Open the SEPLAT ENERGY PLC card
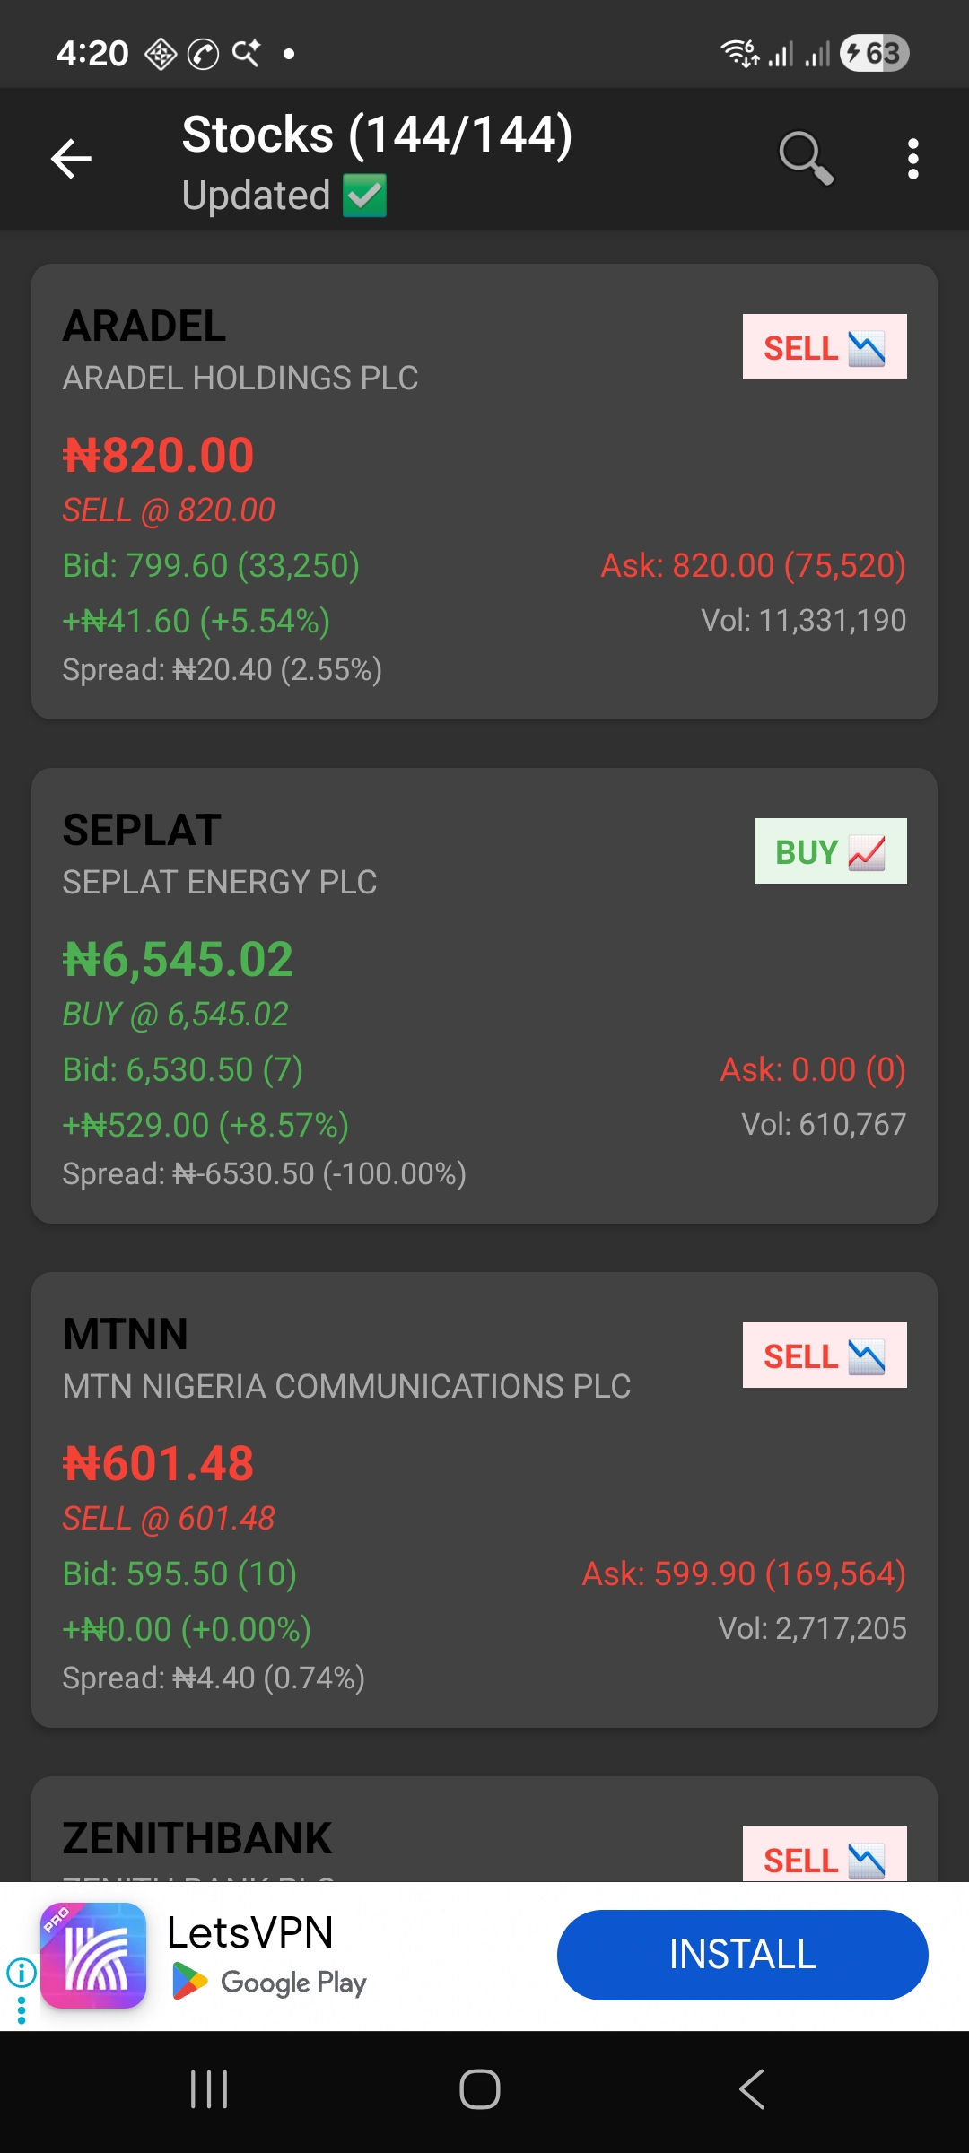The height and width of the screenshot is (2153, 969). click(484, 996)
